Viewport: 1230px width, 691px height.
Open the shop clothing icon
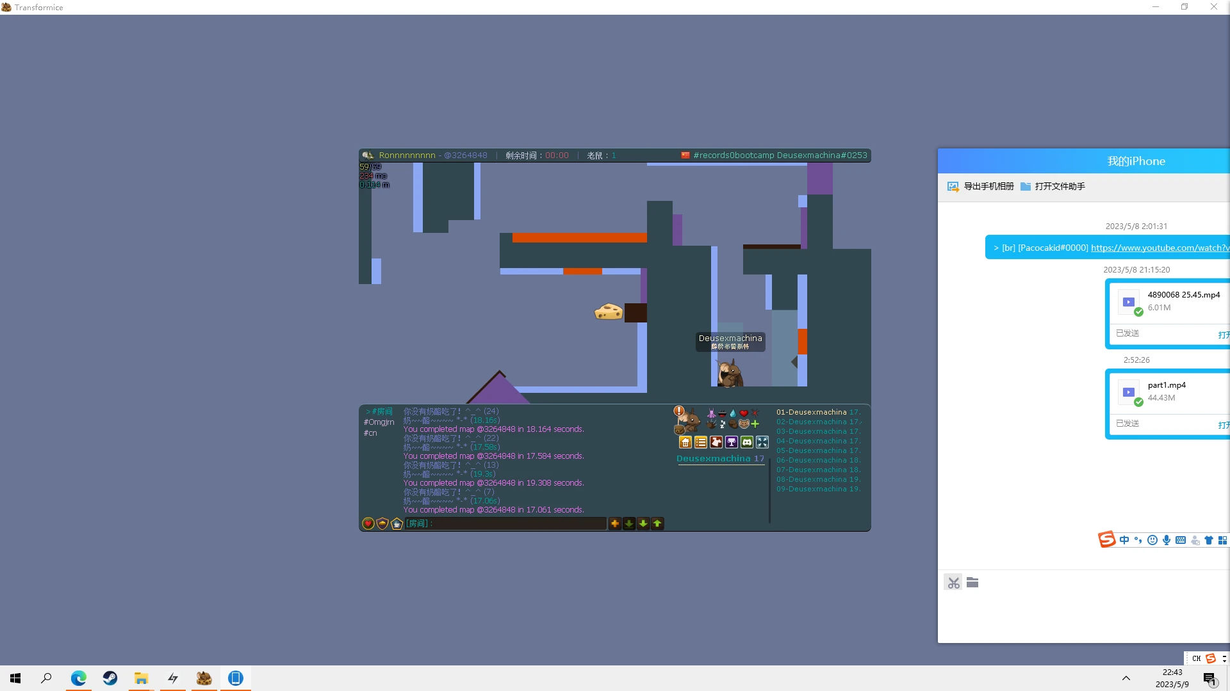click(x=716, y=442)
